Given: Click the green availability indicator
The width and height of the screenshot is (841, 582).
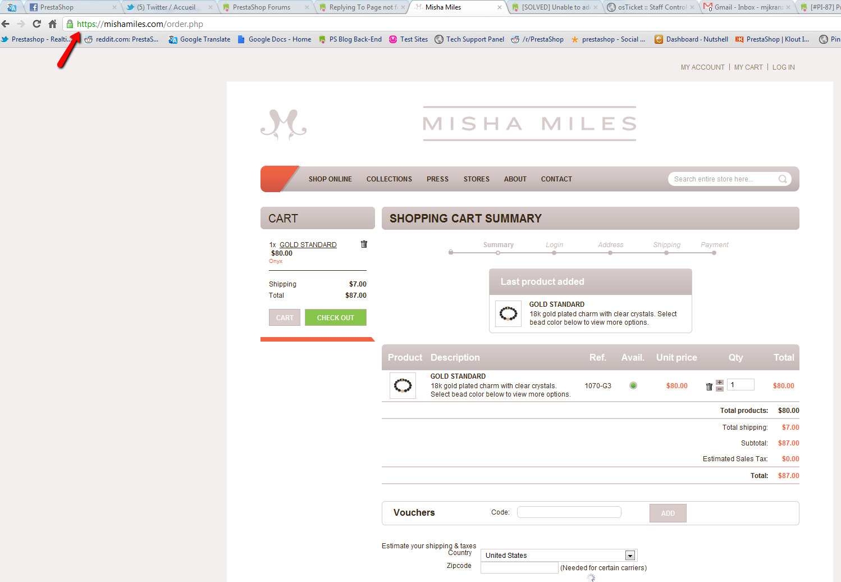Looking at the screenshot, I should [x=633, y=385].
